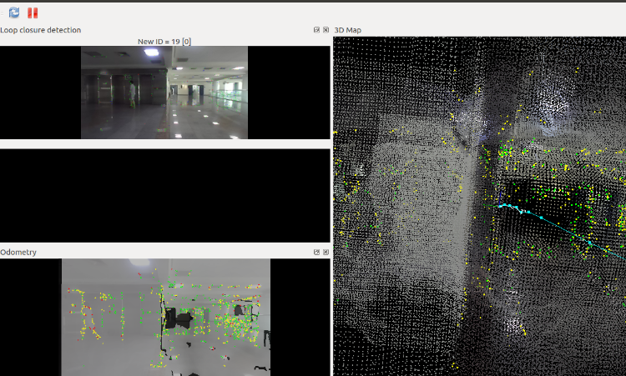626x376 pixels.
Task: Close the Odometry panel
Action: point(326,252)
